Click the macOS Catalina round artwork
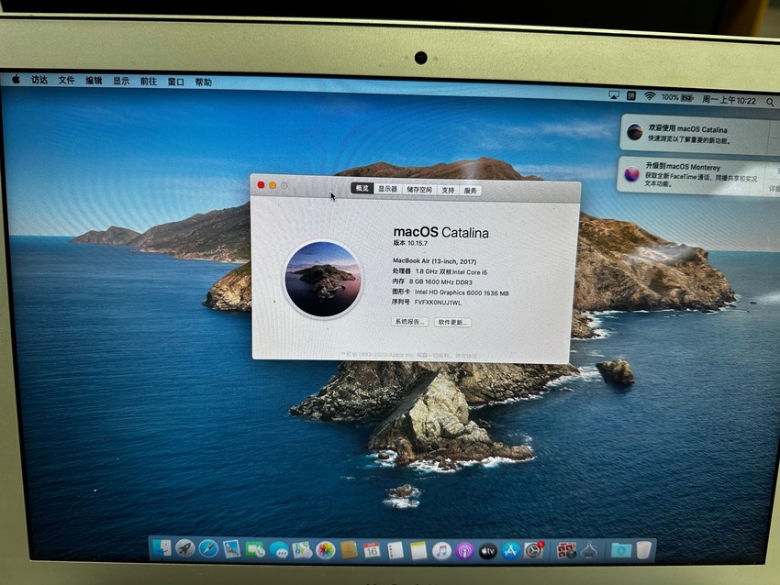The width and height of the screenshot is (780, 585). tap(323, 280)
